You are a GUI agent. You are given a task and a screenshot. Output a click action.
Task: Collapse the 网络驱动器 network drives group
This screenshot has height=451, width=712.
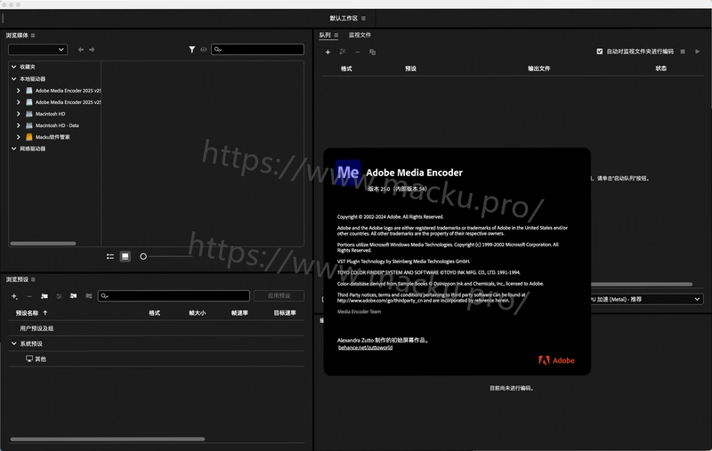coord(13,149)
